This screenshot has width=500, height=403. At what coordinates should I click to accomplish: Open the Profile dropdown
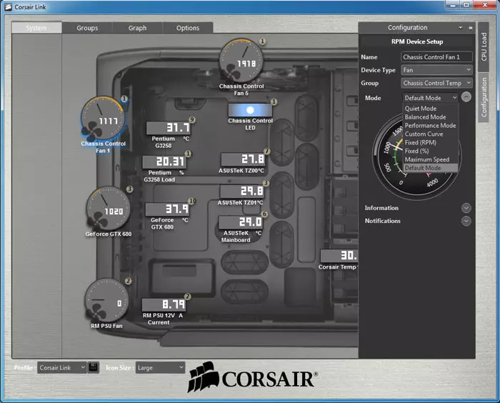pyautogui.click(x=62, y=367)
